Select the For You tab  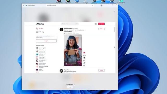pyautogui.click(x=40, y=29)
